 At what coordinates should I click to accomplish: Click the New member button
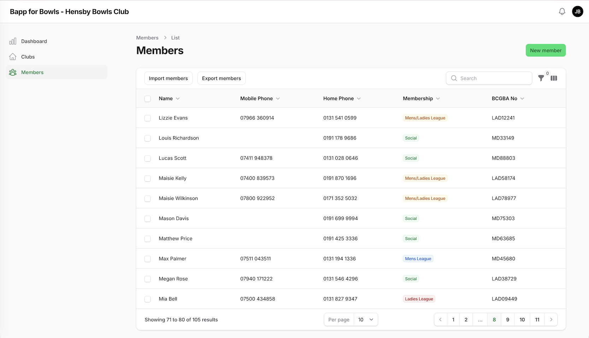[x=546, y=50]
